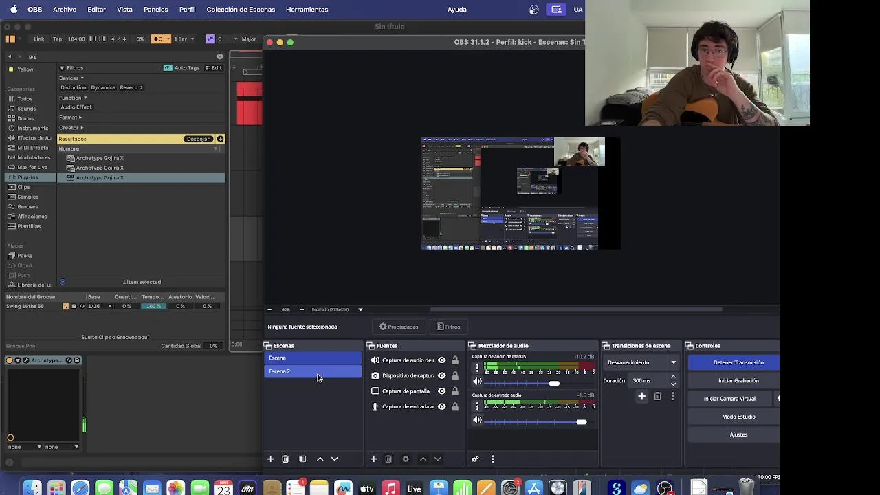Delete scene transition with trash icon
880x495 pixels.
pyautogui.click(x=657, y=396)
